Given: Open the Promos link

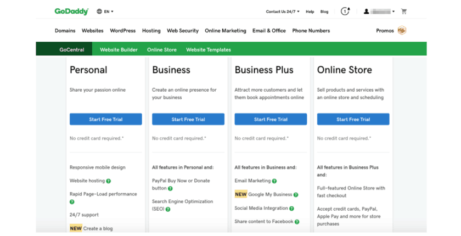Looking at the screenshot, I should pos(385,31).
